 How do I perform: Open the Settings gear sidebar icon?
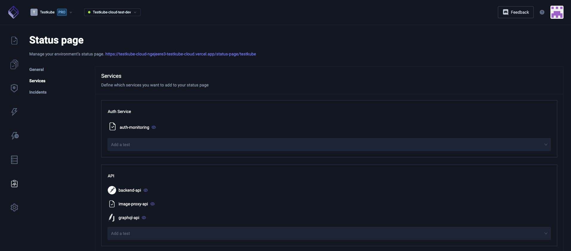(x=14, y=207)
